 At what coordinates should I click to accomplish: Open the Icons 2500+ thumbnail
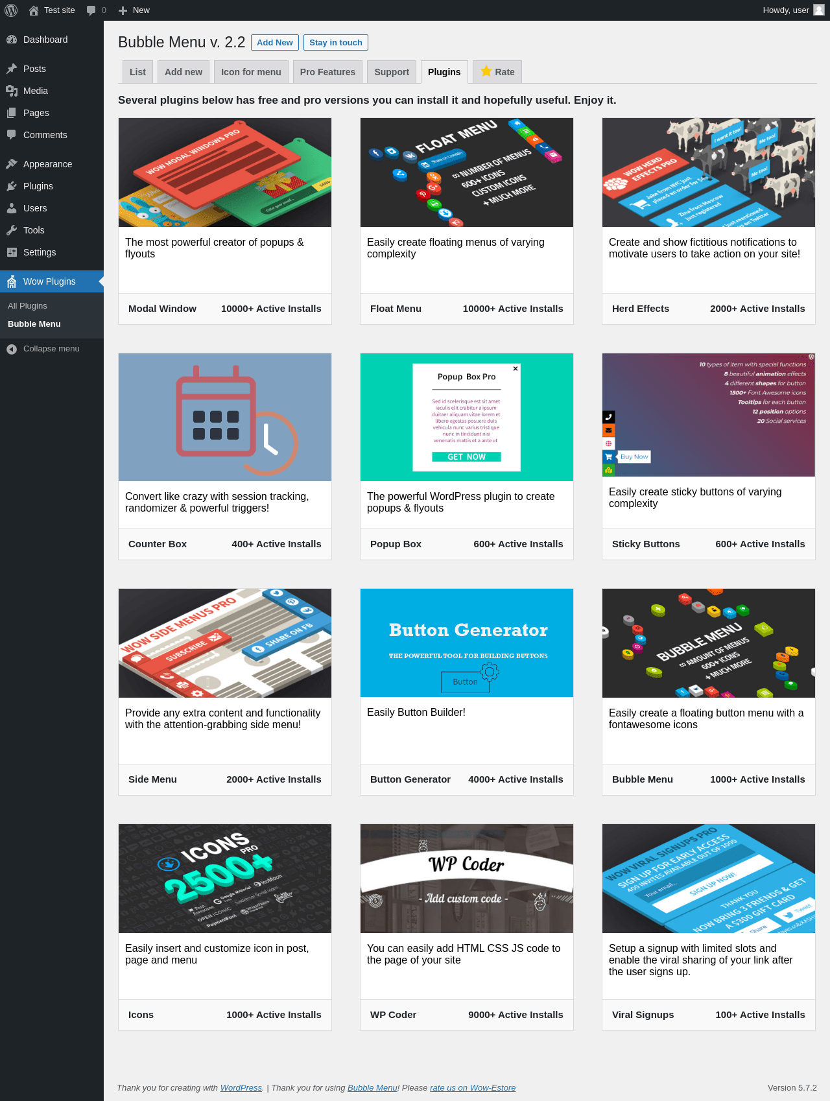click(x=225, y=879)
